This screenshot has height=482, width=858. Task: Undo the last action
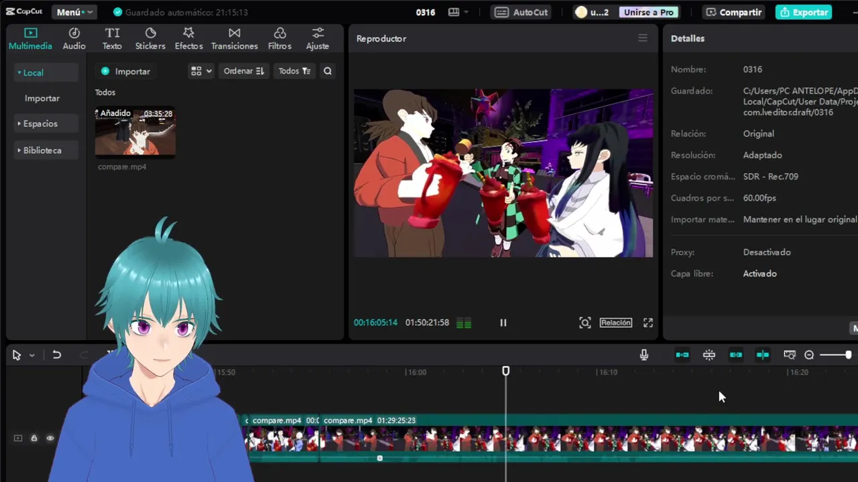pos(57,355)
